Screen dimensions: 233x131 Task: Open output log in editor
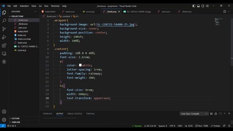tap(220, 114)
